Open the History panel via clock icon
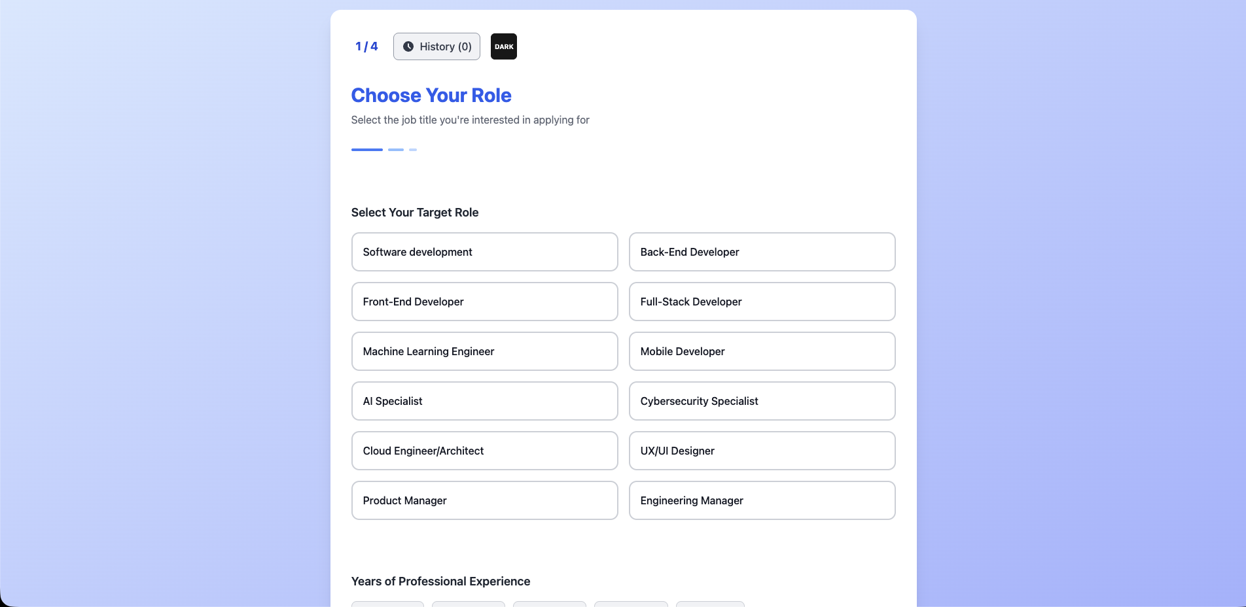This screenshot has width=1246, height=607. tap(408, 46)
